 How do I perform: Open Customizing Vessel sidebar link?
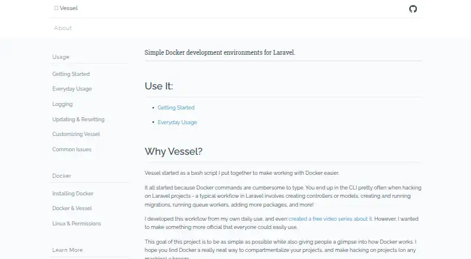(76, 134)
